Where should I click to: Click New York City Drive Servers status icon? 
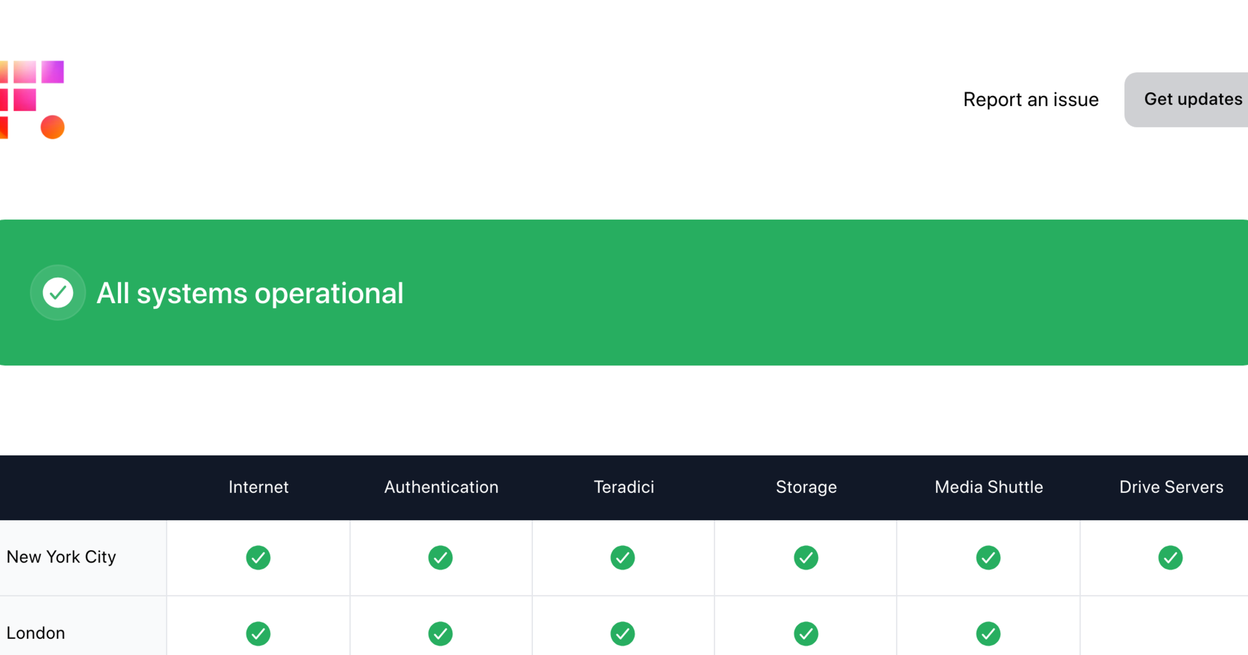click(x=1171, y=558)
